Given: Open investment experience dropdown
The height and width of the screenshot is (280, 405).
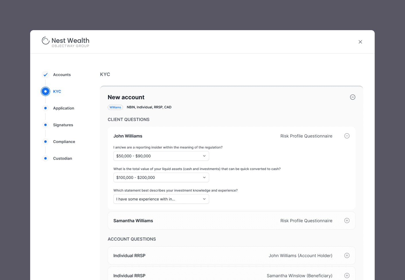Looking at the screenshot, I should point(161,199).
